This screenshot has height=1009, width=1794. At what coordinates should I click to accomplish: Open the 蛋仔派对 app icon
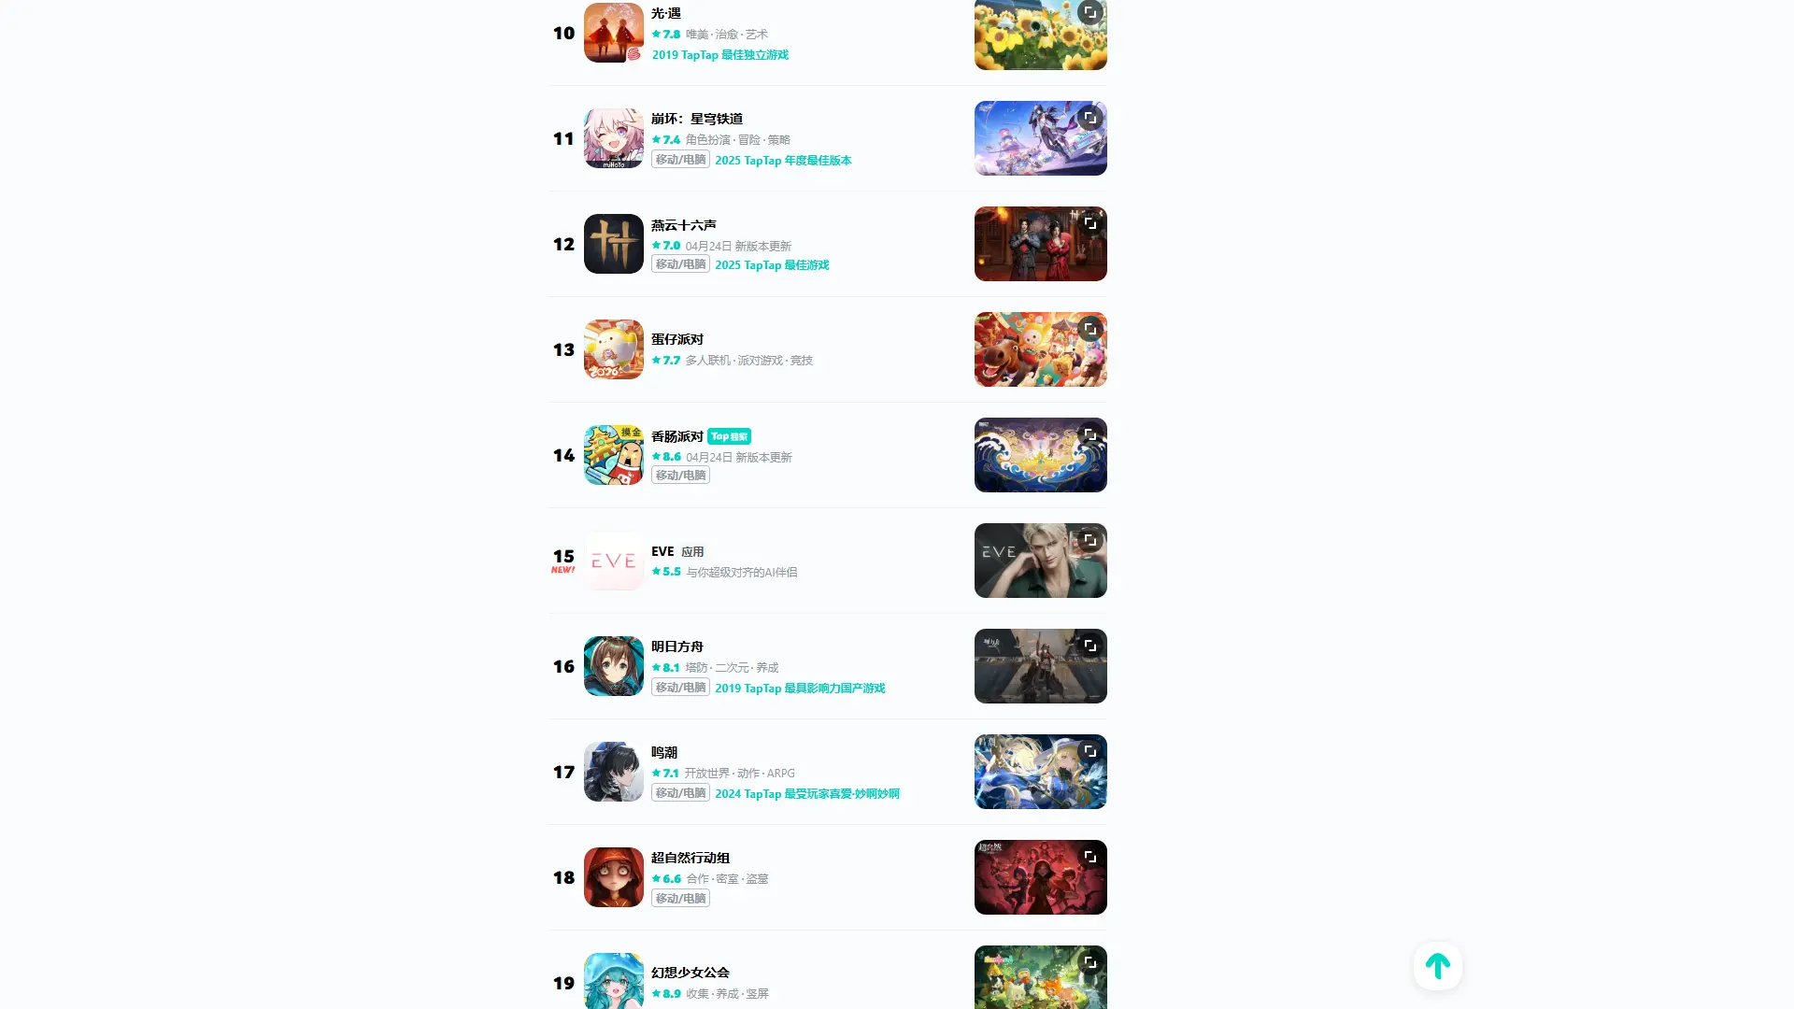coord(614,349)
